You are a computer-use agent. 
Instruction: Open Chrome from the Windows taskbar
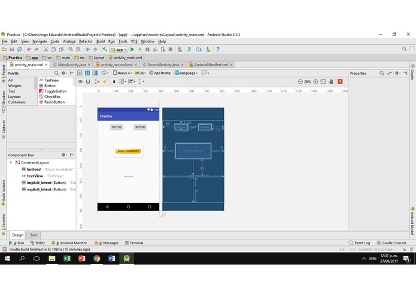[97, 258]
